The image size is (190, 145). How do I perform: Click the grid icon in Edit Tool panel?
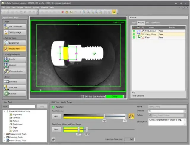click(53, 139)
